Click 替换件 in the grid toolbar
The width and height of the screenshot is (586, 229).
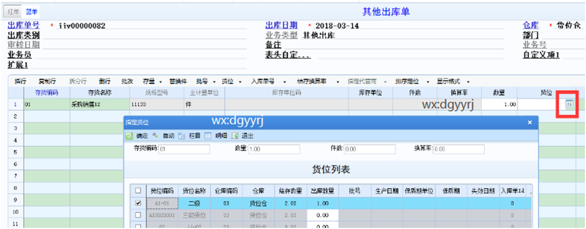[x=178, y=81]
